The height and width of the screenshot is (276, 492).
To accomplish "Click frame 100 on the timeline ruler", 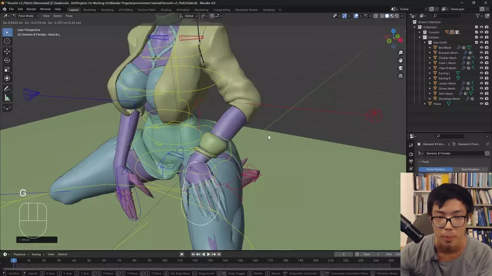I will click(x=165, y=261).
